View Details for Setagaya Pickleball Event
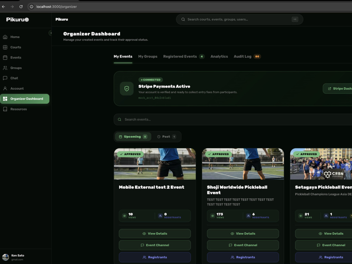The height and width of the screenshot is (264, 352). click(x=323, y=233)
